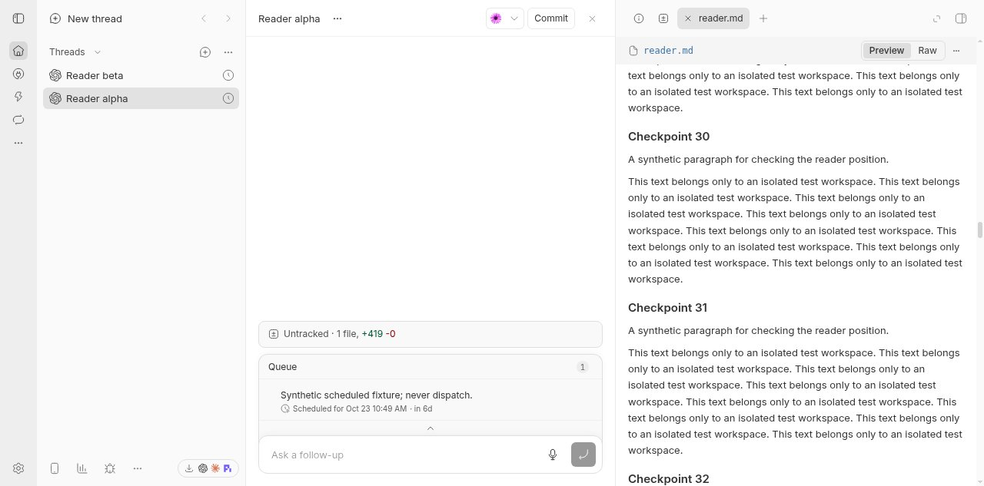
Task: Click the 'Scheduled for Oct 23 10:49 AM' text
Action: (350, 408)
